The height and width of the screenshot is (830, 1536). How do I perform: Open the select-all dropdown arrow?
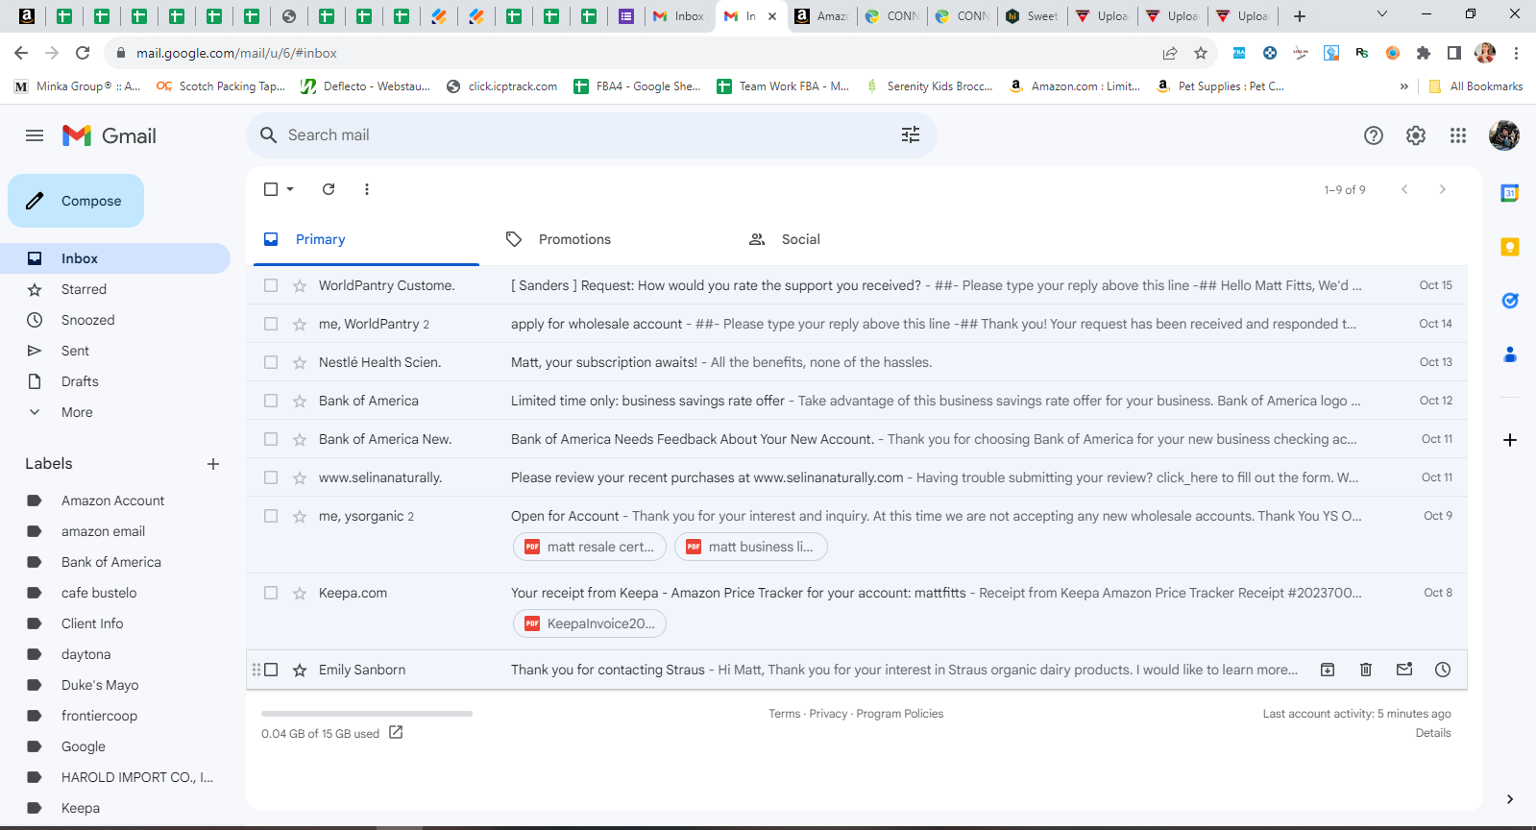290,189
